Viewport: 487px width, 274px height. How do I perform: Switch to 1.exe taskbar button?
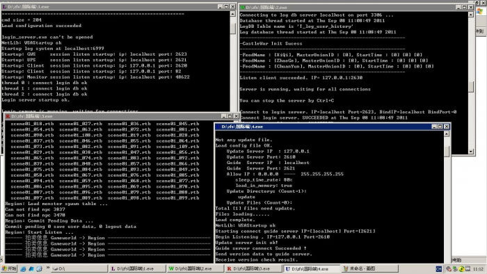pos(137,268)
